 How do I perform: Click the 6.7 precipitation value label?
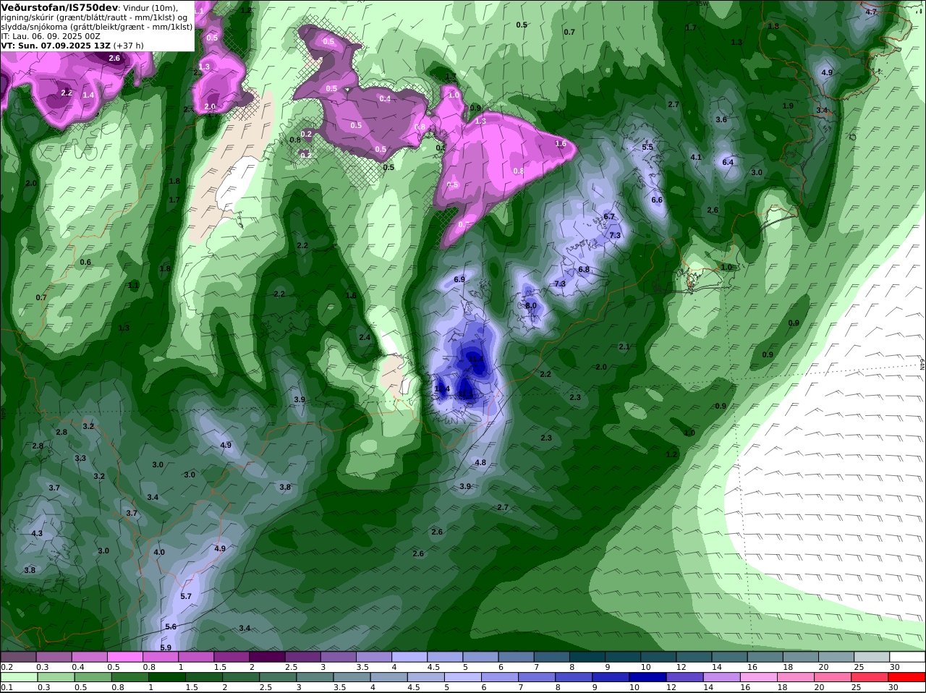pos(609,217)
